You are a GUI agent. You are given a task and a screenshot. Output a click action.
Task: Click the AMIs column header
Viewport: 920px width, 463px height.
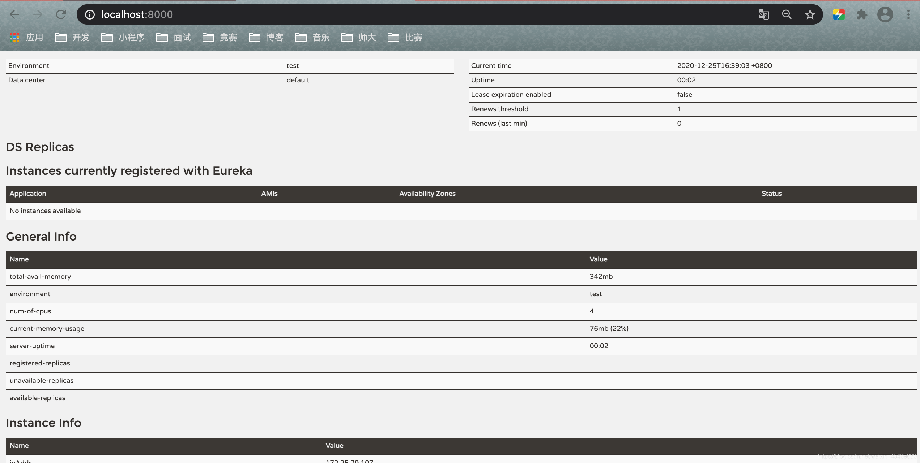[x=269, y=194]
